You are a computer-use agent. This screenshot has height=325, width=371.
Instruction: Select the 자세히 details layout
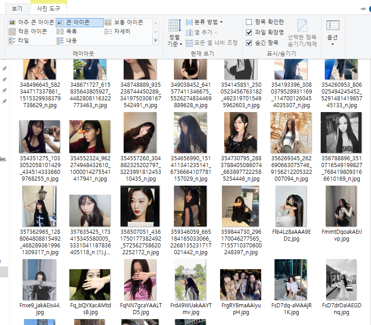pyautogui.click(x=118, y=31)
